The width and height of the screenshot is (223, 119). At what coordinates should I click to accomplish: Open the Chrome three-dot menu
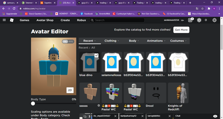coord(219,9)
